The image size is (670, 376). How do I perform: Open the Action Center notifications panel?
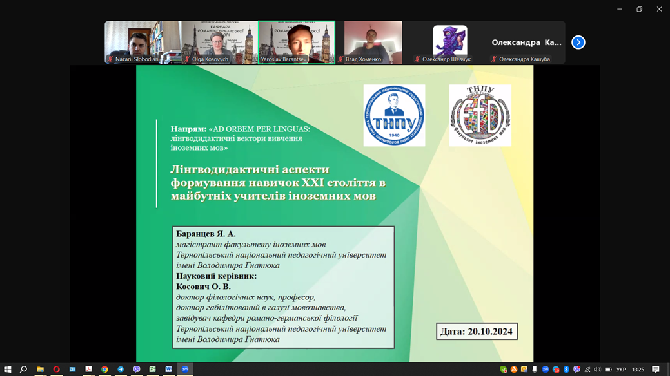pyautogui.click(x=655, y=369)
